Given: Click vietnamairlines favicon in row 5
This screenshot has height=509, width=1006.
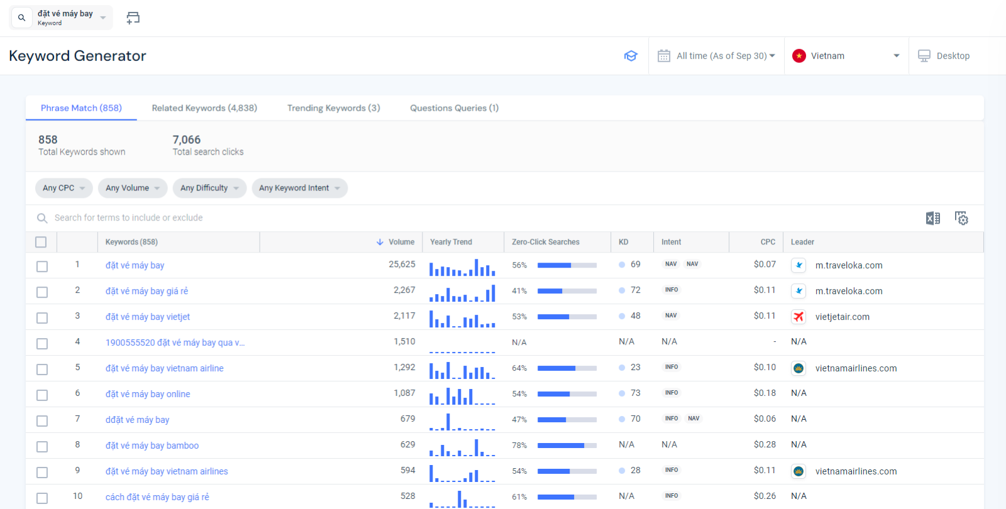Looking at the screenshot, I should click(x=799, y=368).
